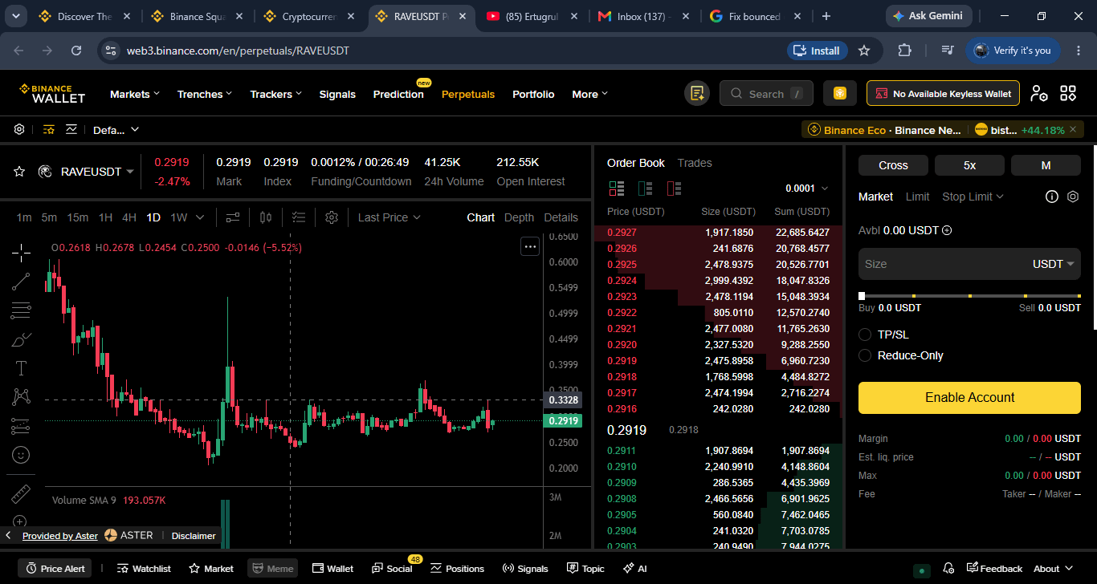
Task: Click the Cross margin mode button
Action: (893, 165)
